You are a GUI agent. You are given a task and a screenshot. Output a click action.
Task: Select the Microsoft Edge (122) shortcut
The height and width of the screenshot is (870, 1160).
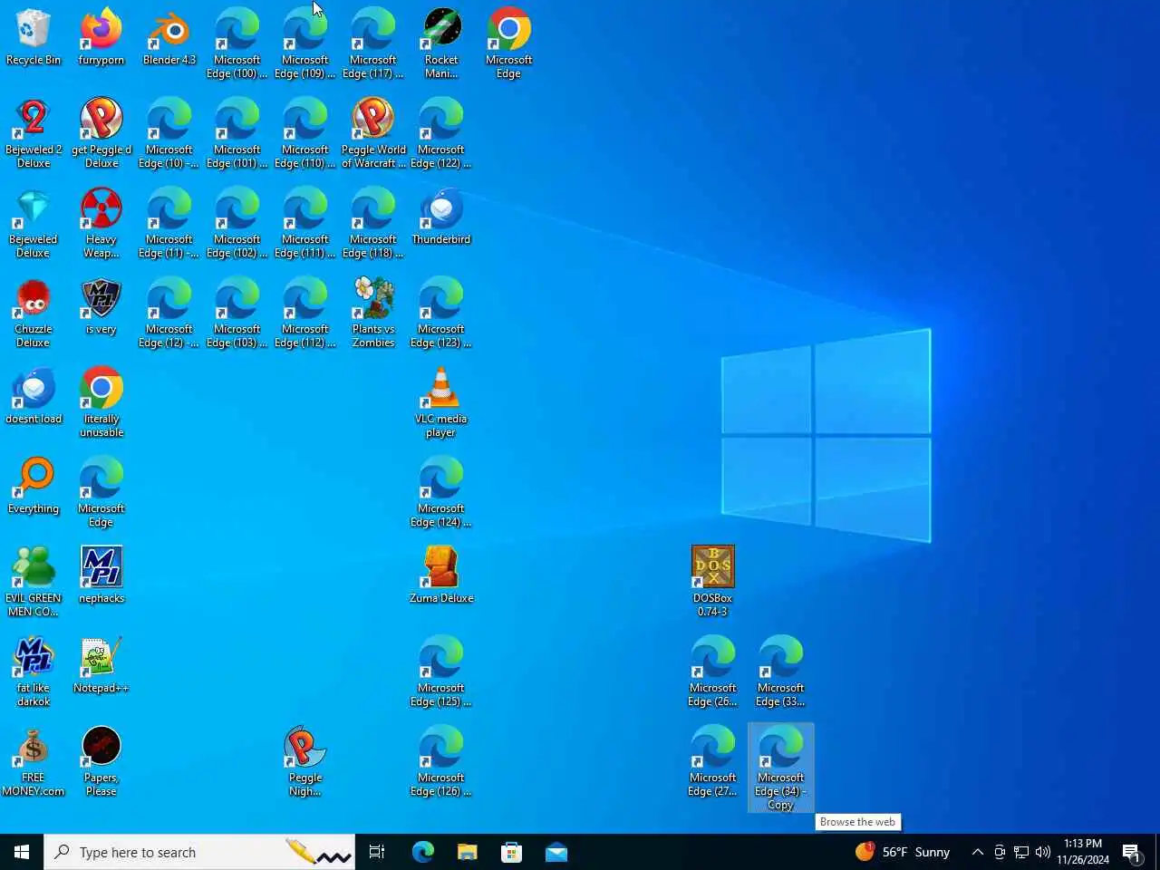(x=441, y=133)
